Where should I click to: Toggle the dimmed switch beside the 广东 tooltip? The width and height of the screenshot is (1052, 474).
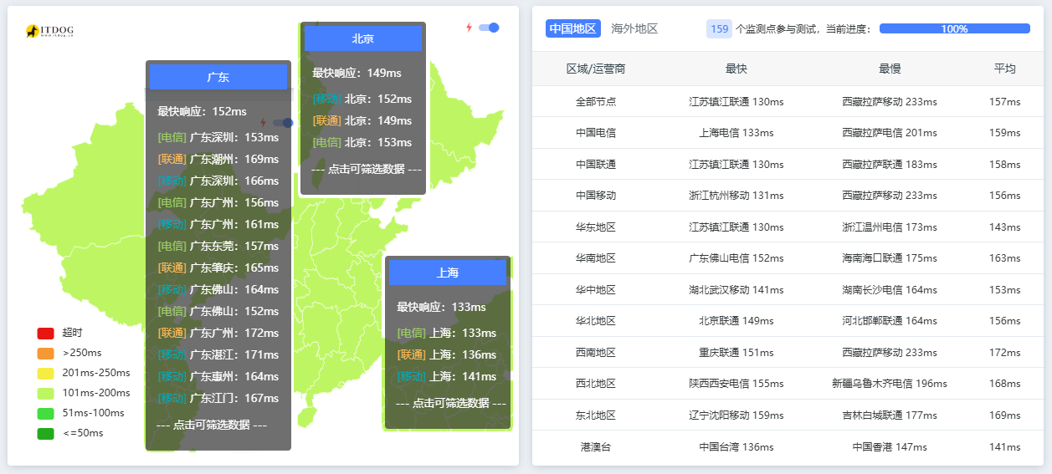click(x=283, y=123)
